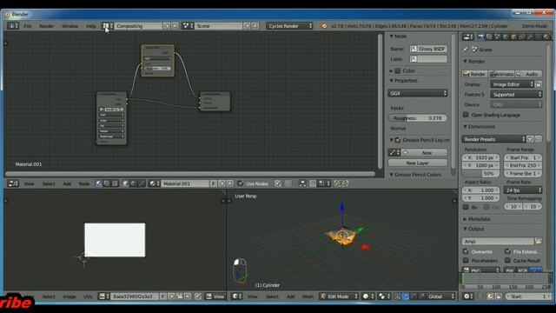Click the viewport shading sphere icon

367,296
